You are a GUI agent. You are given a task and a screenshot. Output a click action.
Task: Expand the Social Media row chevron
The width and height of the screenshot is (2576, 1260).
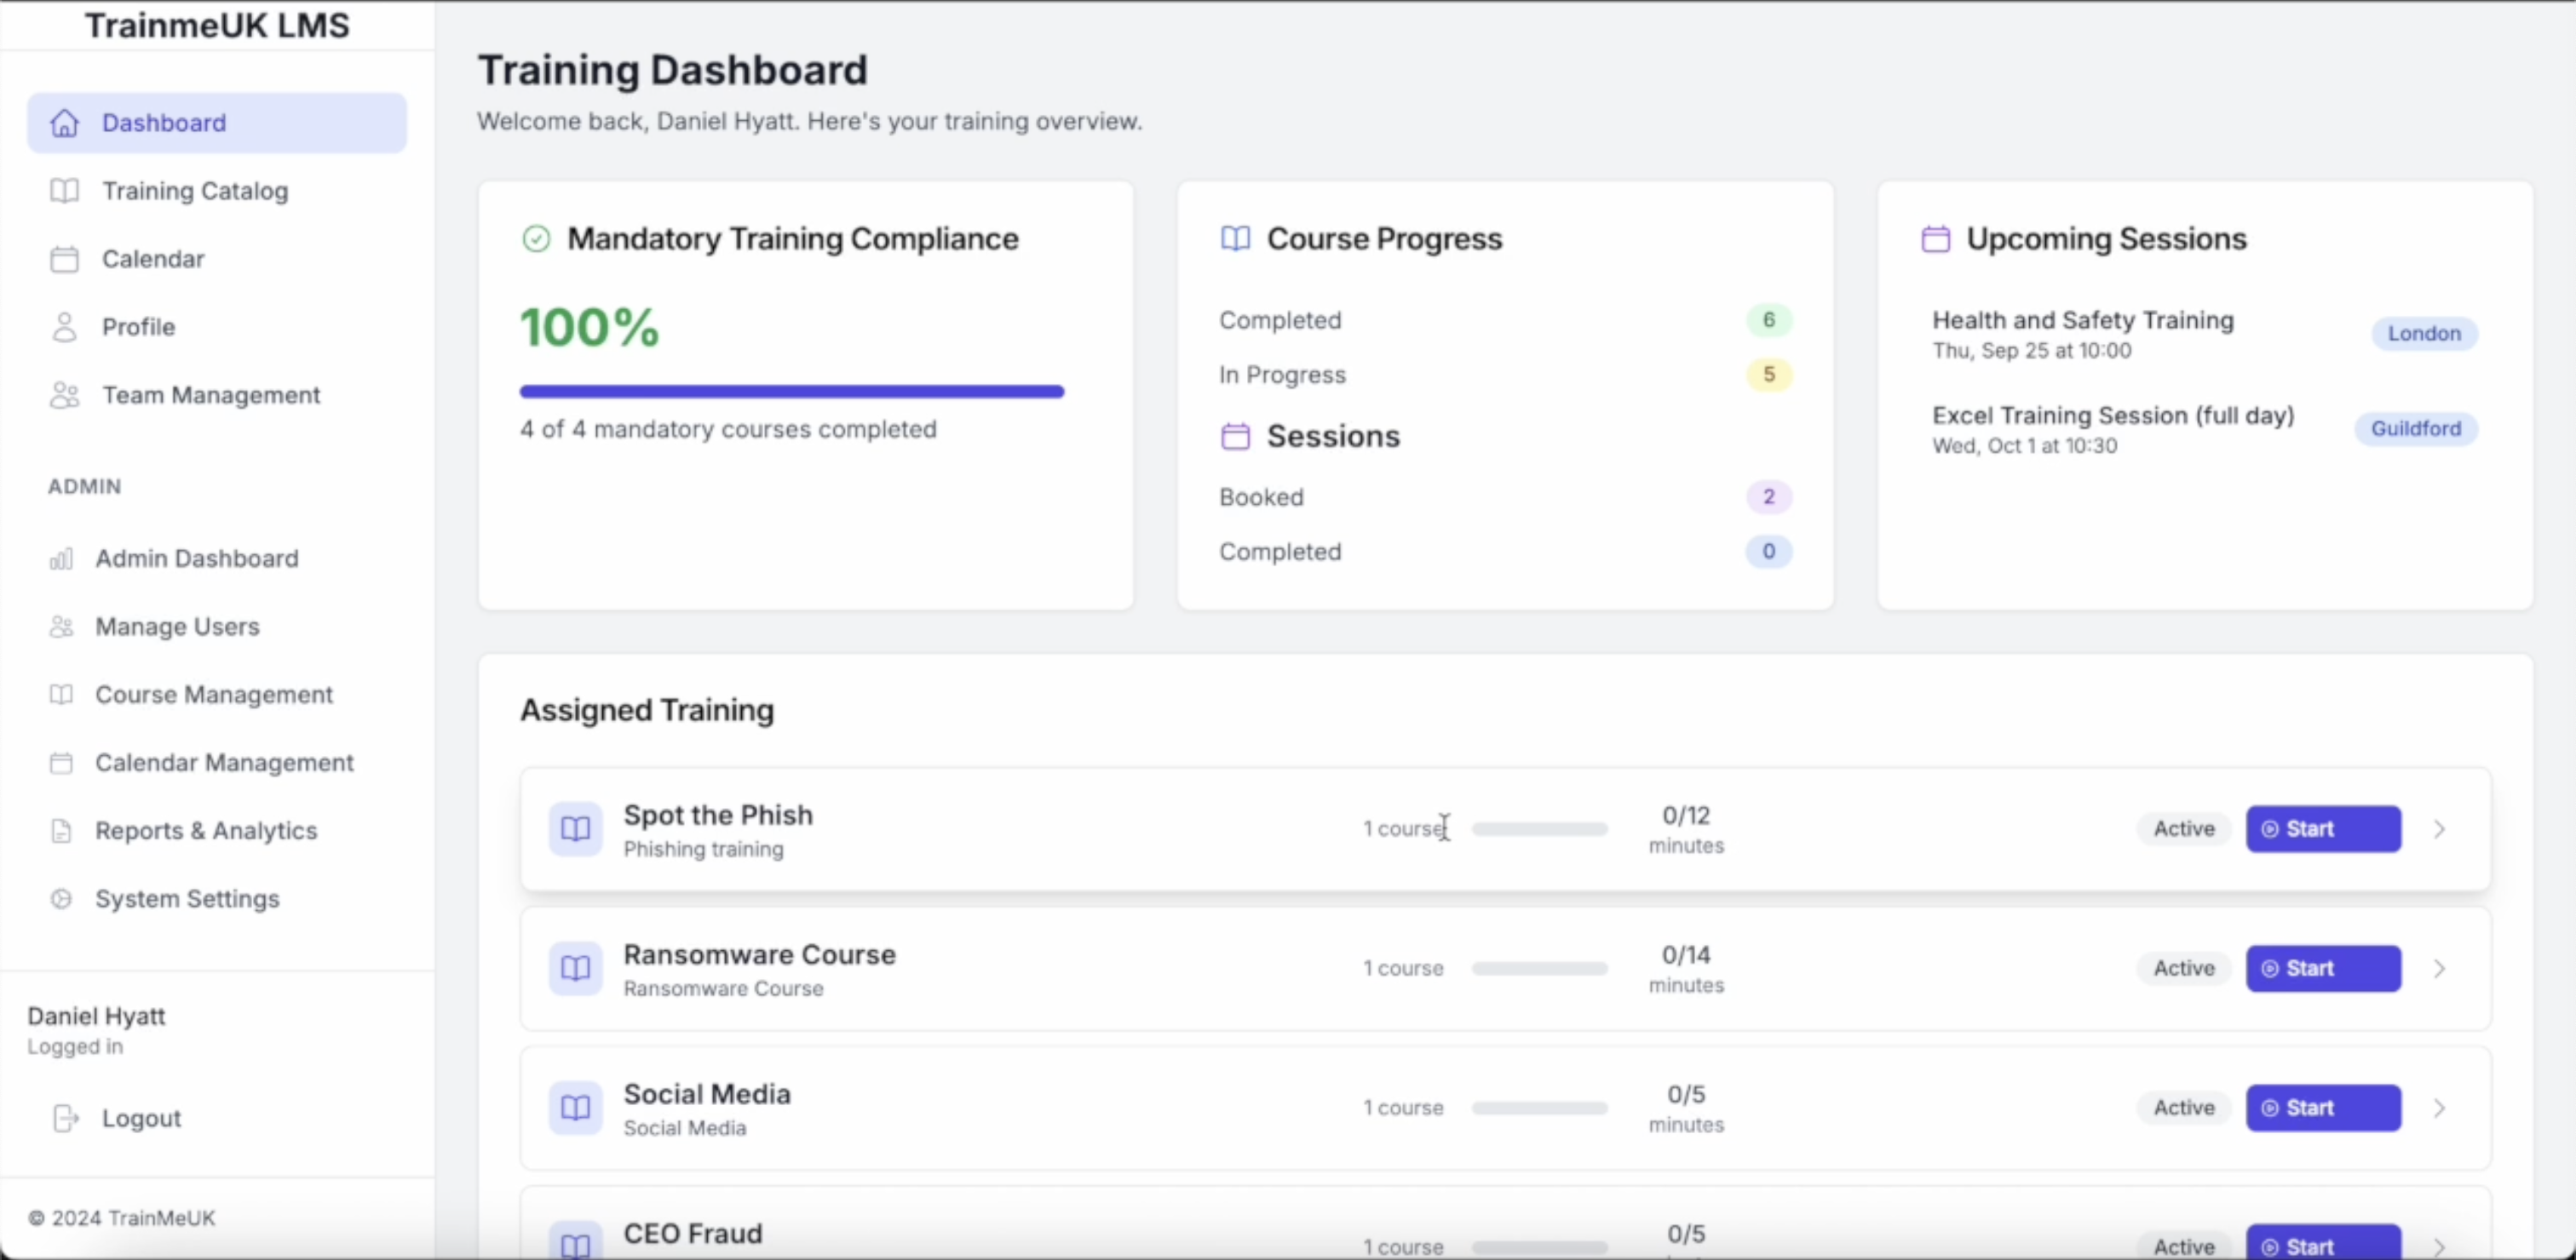click(2439, 1107)
